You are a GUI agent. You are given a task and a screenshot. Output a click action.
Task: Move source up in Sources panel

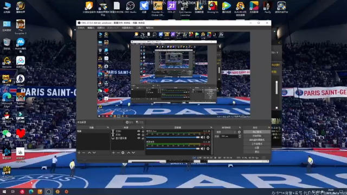tap(128, 153)
